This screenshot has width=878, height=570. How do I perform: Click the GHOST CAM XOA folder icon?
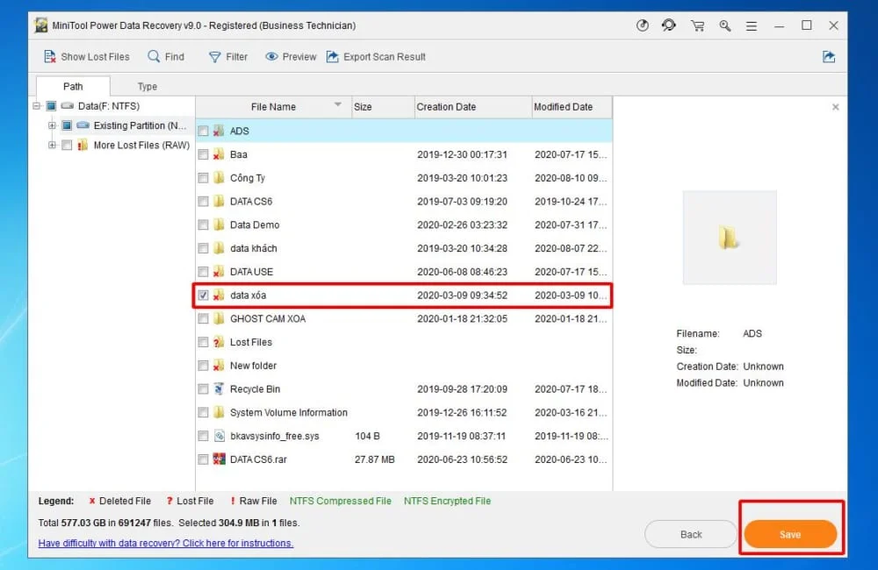coord(219,318)
